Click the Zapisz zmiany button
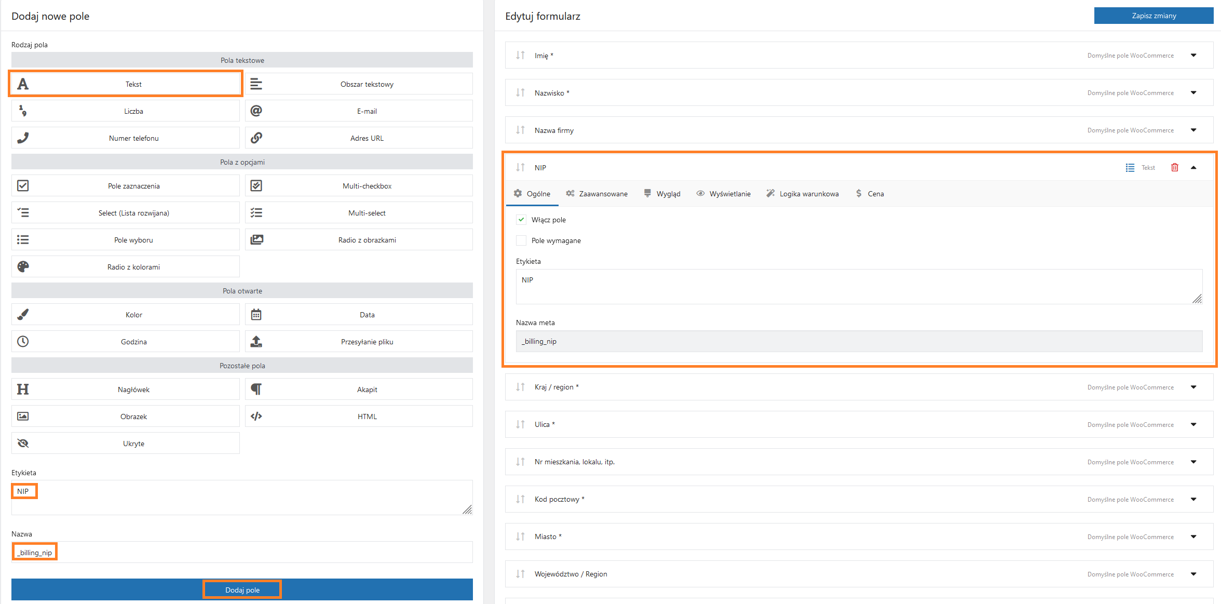This screenshot has height=604, width=1221. (x=1154, y=16)
